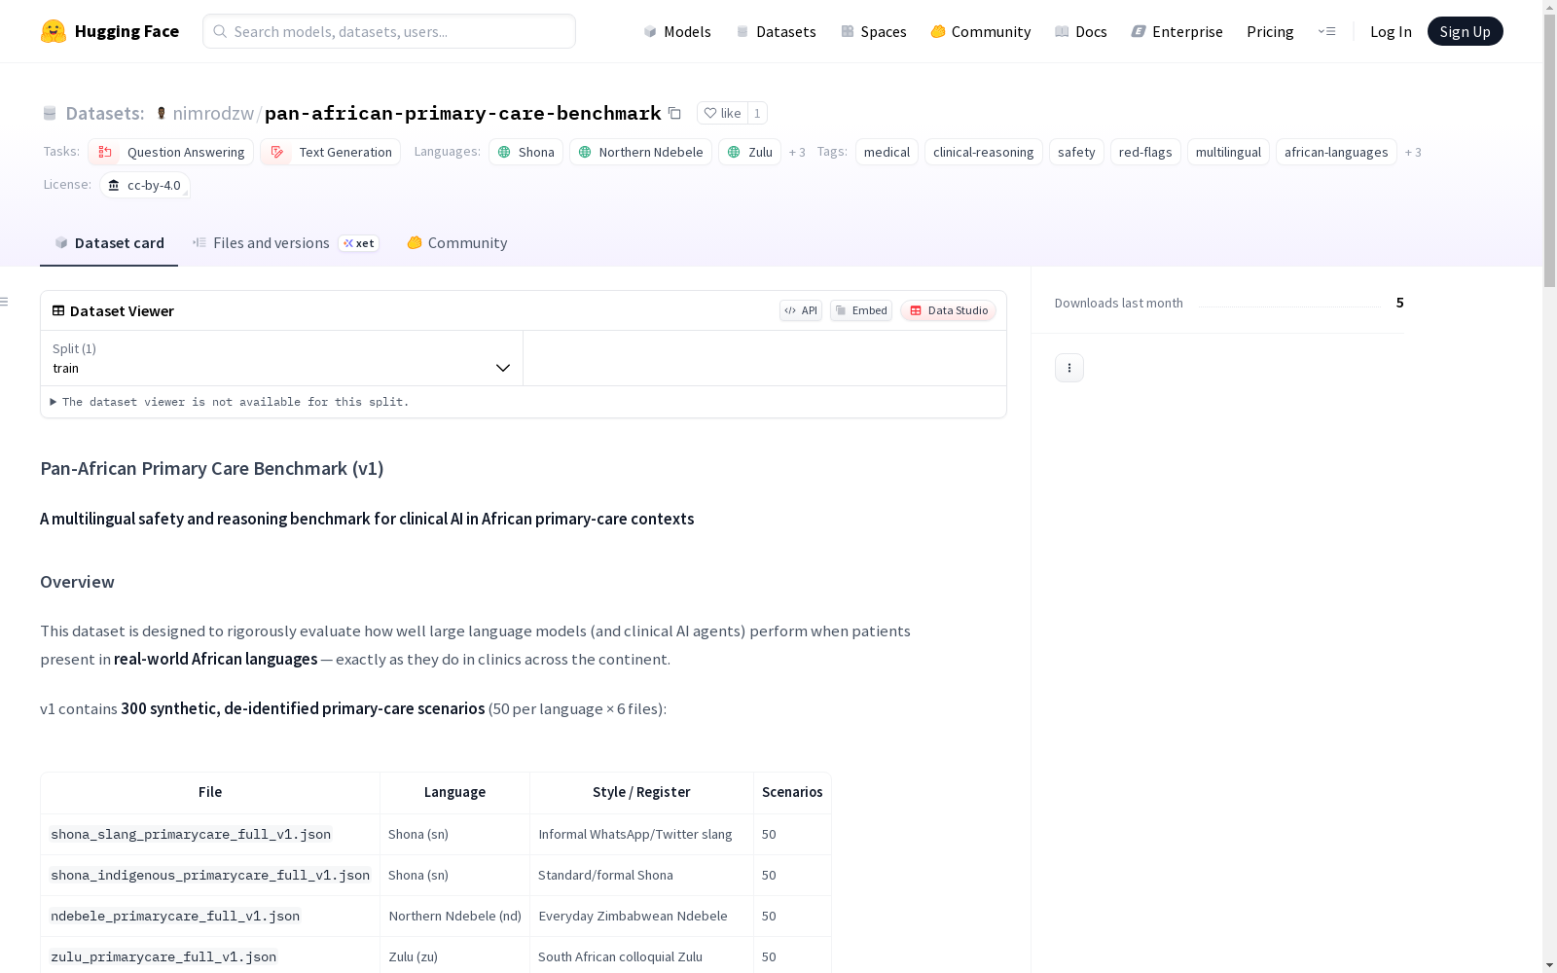Open the Spaces nav item
This screenshot has width=1557, height=973.
(x=874, y=31)
